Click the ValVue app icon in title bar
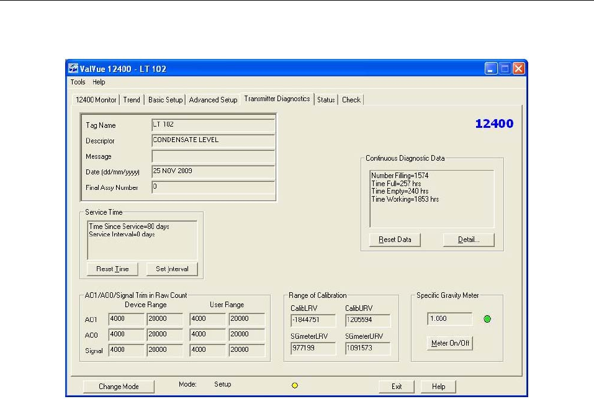 pos(74,68)
